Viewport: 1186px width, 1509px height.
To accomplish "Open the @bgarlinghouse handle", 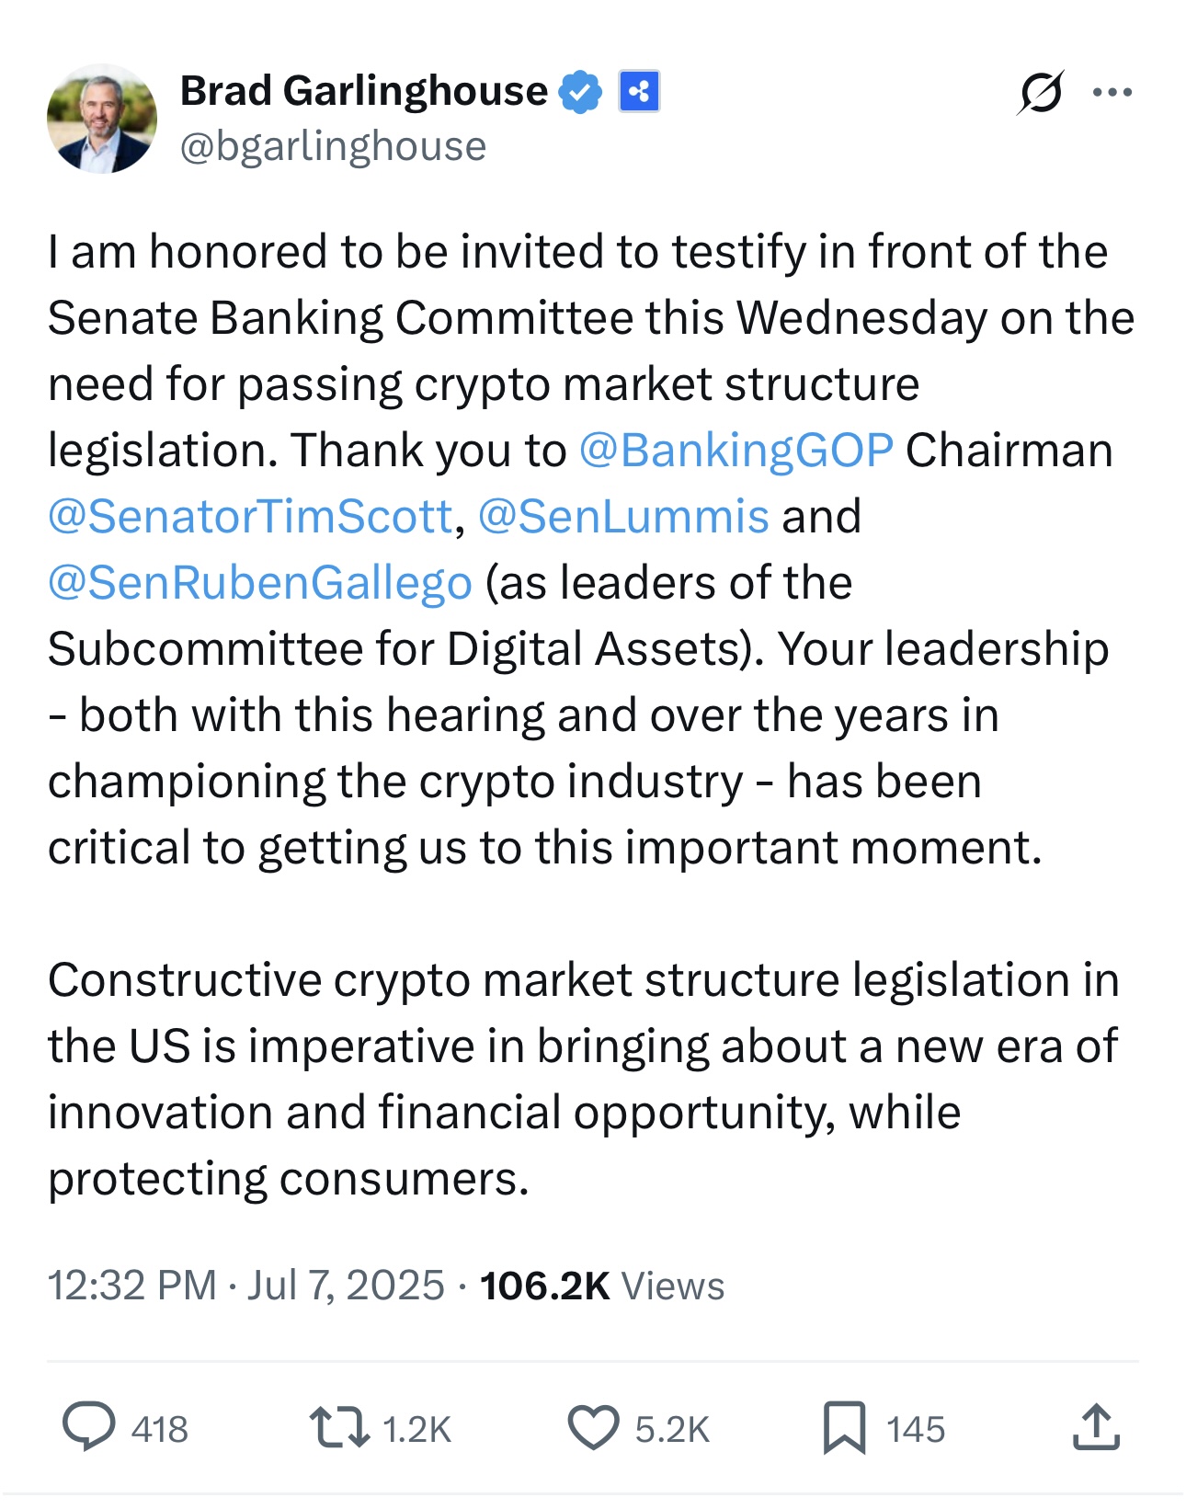I will tap(333, 146).
